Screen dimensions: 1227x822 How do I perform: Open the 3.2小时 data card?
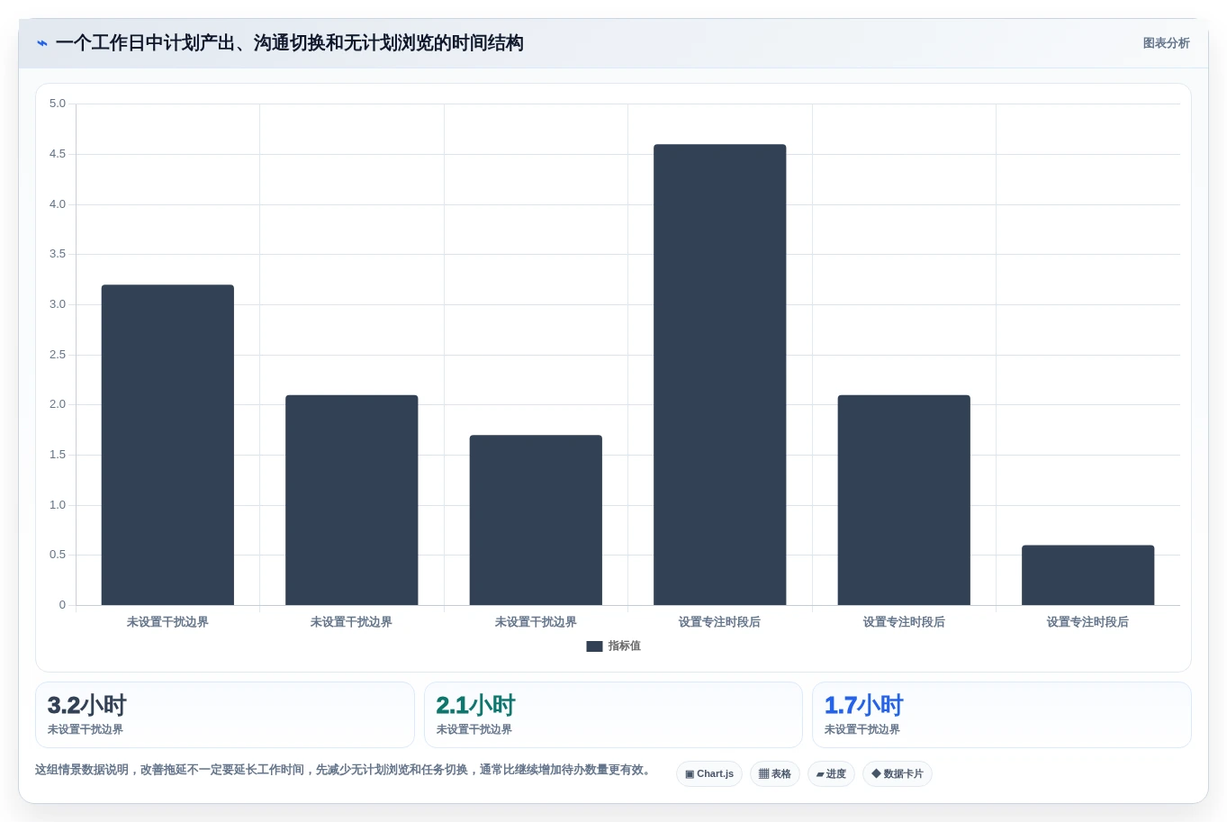225,715
